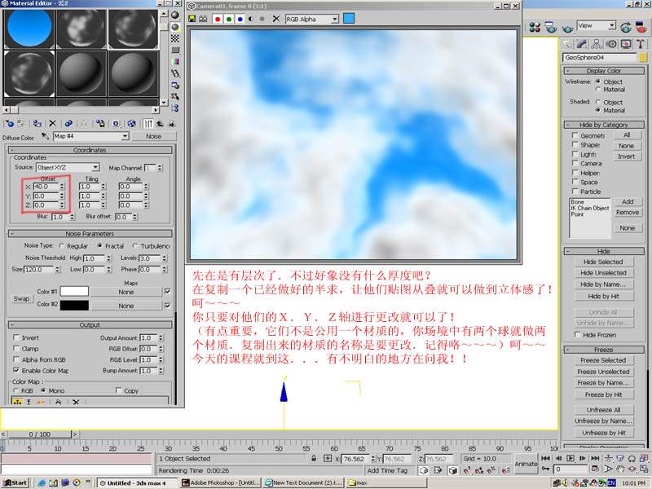Click Material Effects Channel icon
652x489 pixels.
coord(116,124)
